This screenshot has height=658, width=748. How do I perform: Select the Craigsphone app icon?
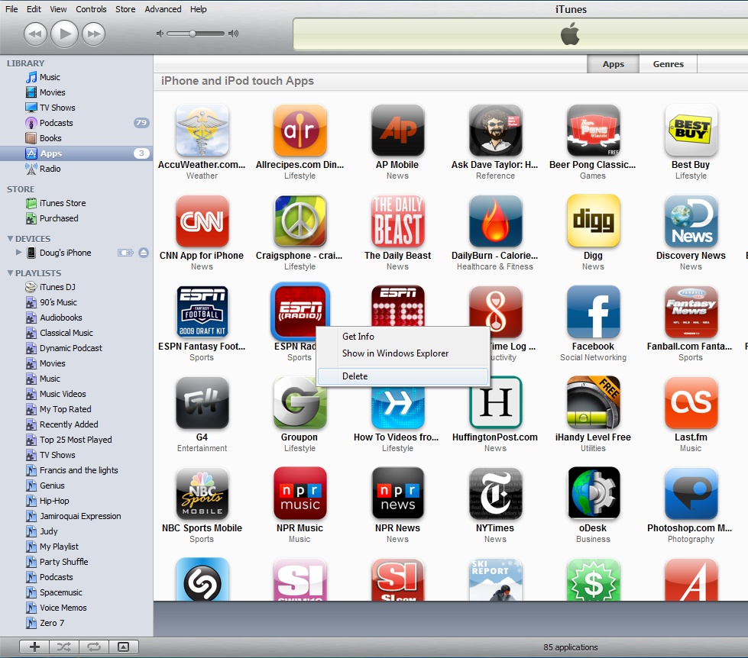pyautogui.click(x=300, y=221)
